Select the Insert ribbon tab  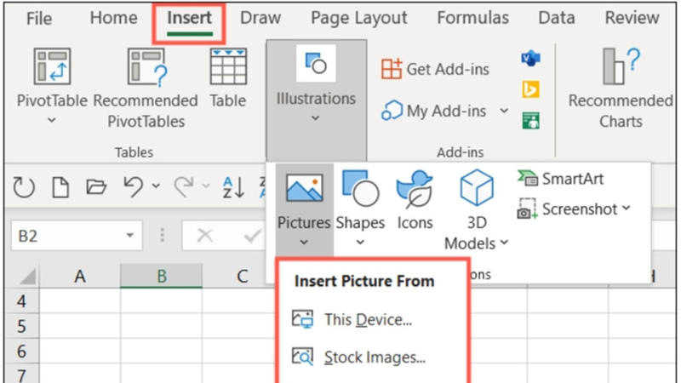point(189,18)
